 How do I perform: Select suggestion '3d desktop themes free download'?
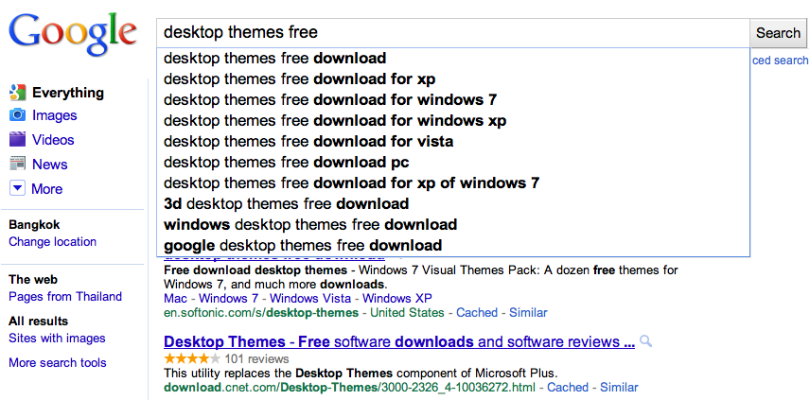453,204
